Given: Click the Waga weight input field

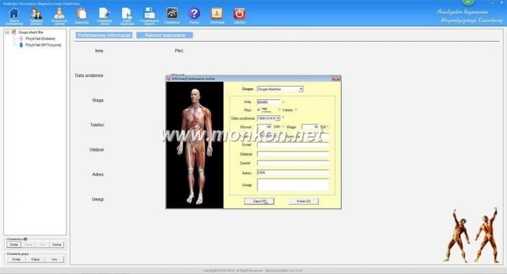Looking at the screenshot, I should click(x=310, y=127).
